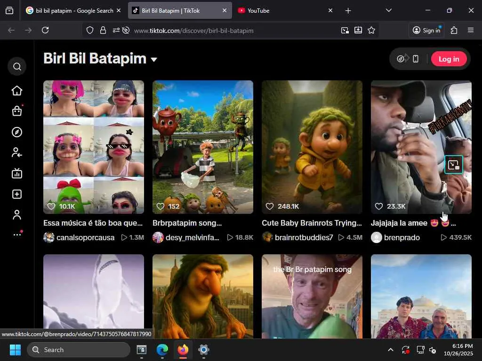Open the Profile icon in sidebar
The image size is (482, 361).
tap(17, 215)
